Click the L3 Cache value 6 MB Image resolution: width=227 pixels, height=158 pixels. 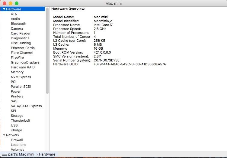(x=98, y=44)
